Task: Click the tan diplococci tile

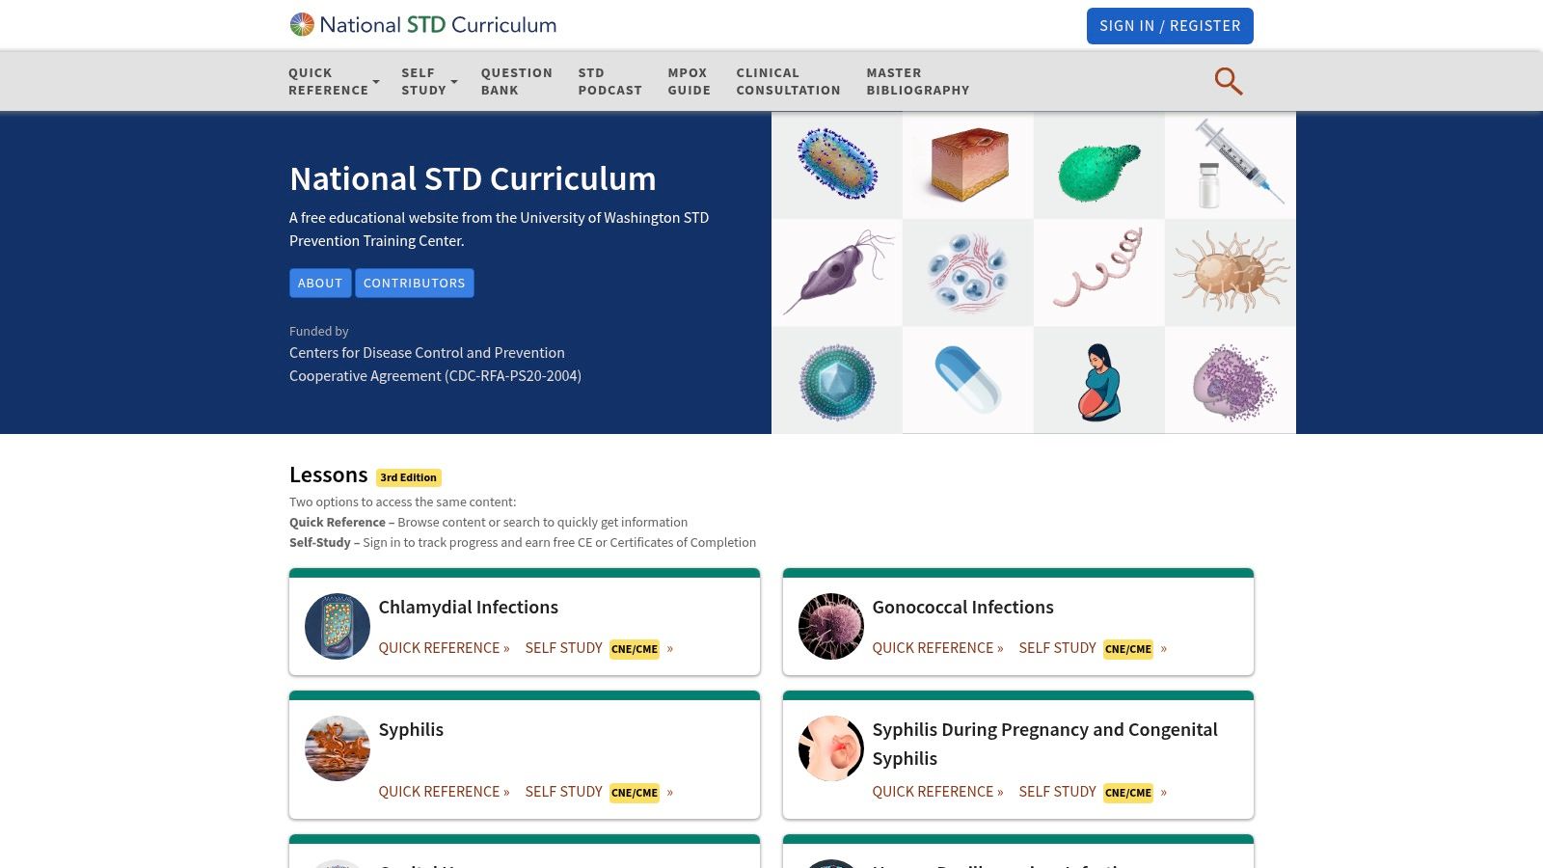Action: (1231, 273)
